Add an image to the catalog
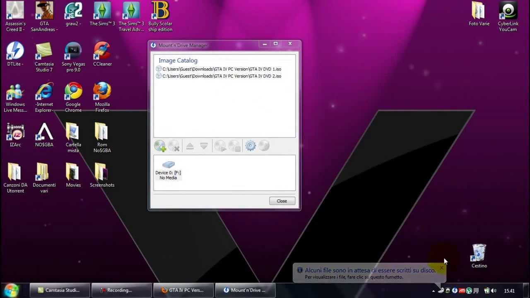530x298 pixels. 160,146
